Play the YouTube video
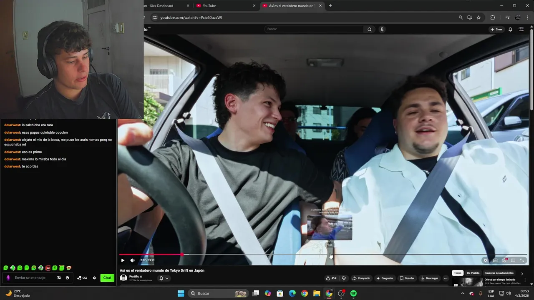534x300 pixels. tap(123, 260)
